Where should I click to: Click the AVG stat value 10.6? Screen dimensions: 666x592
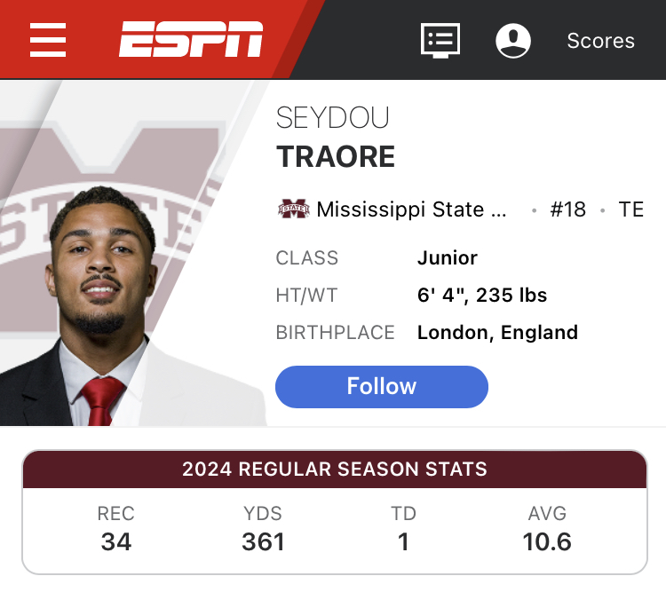click(x=547, y=542)
